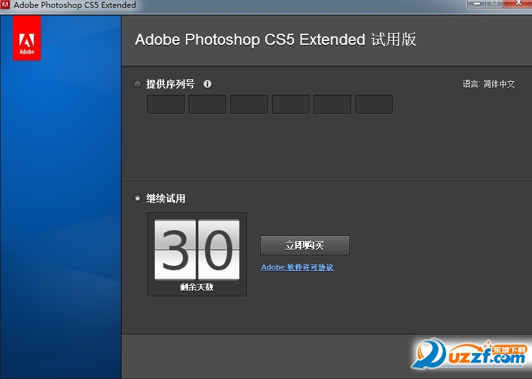Click the fifth serial number field
This screenshot has height=379, width=532.
click(332, 105)
